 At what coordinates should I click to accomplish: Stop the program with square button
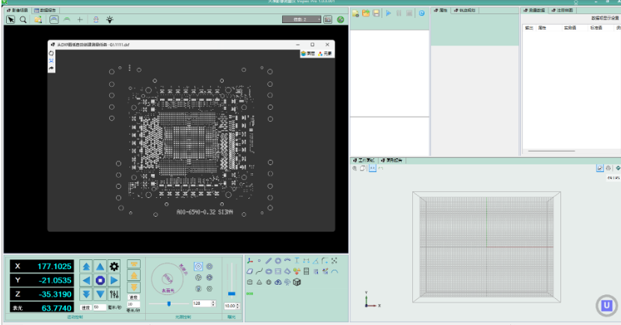pyautogui.click(x=409, y=13)
